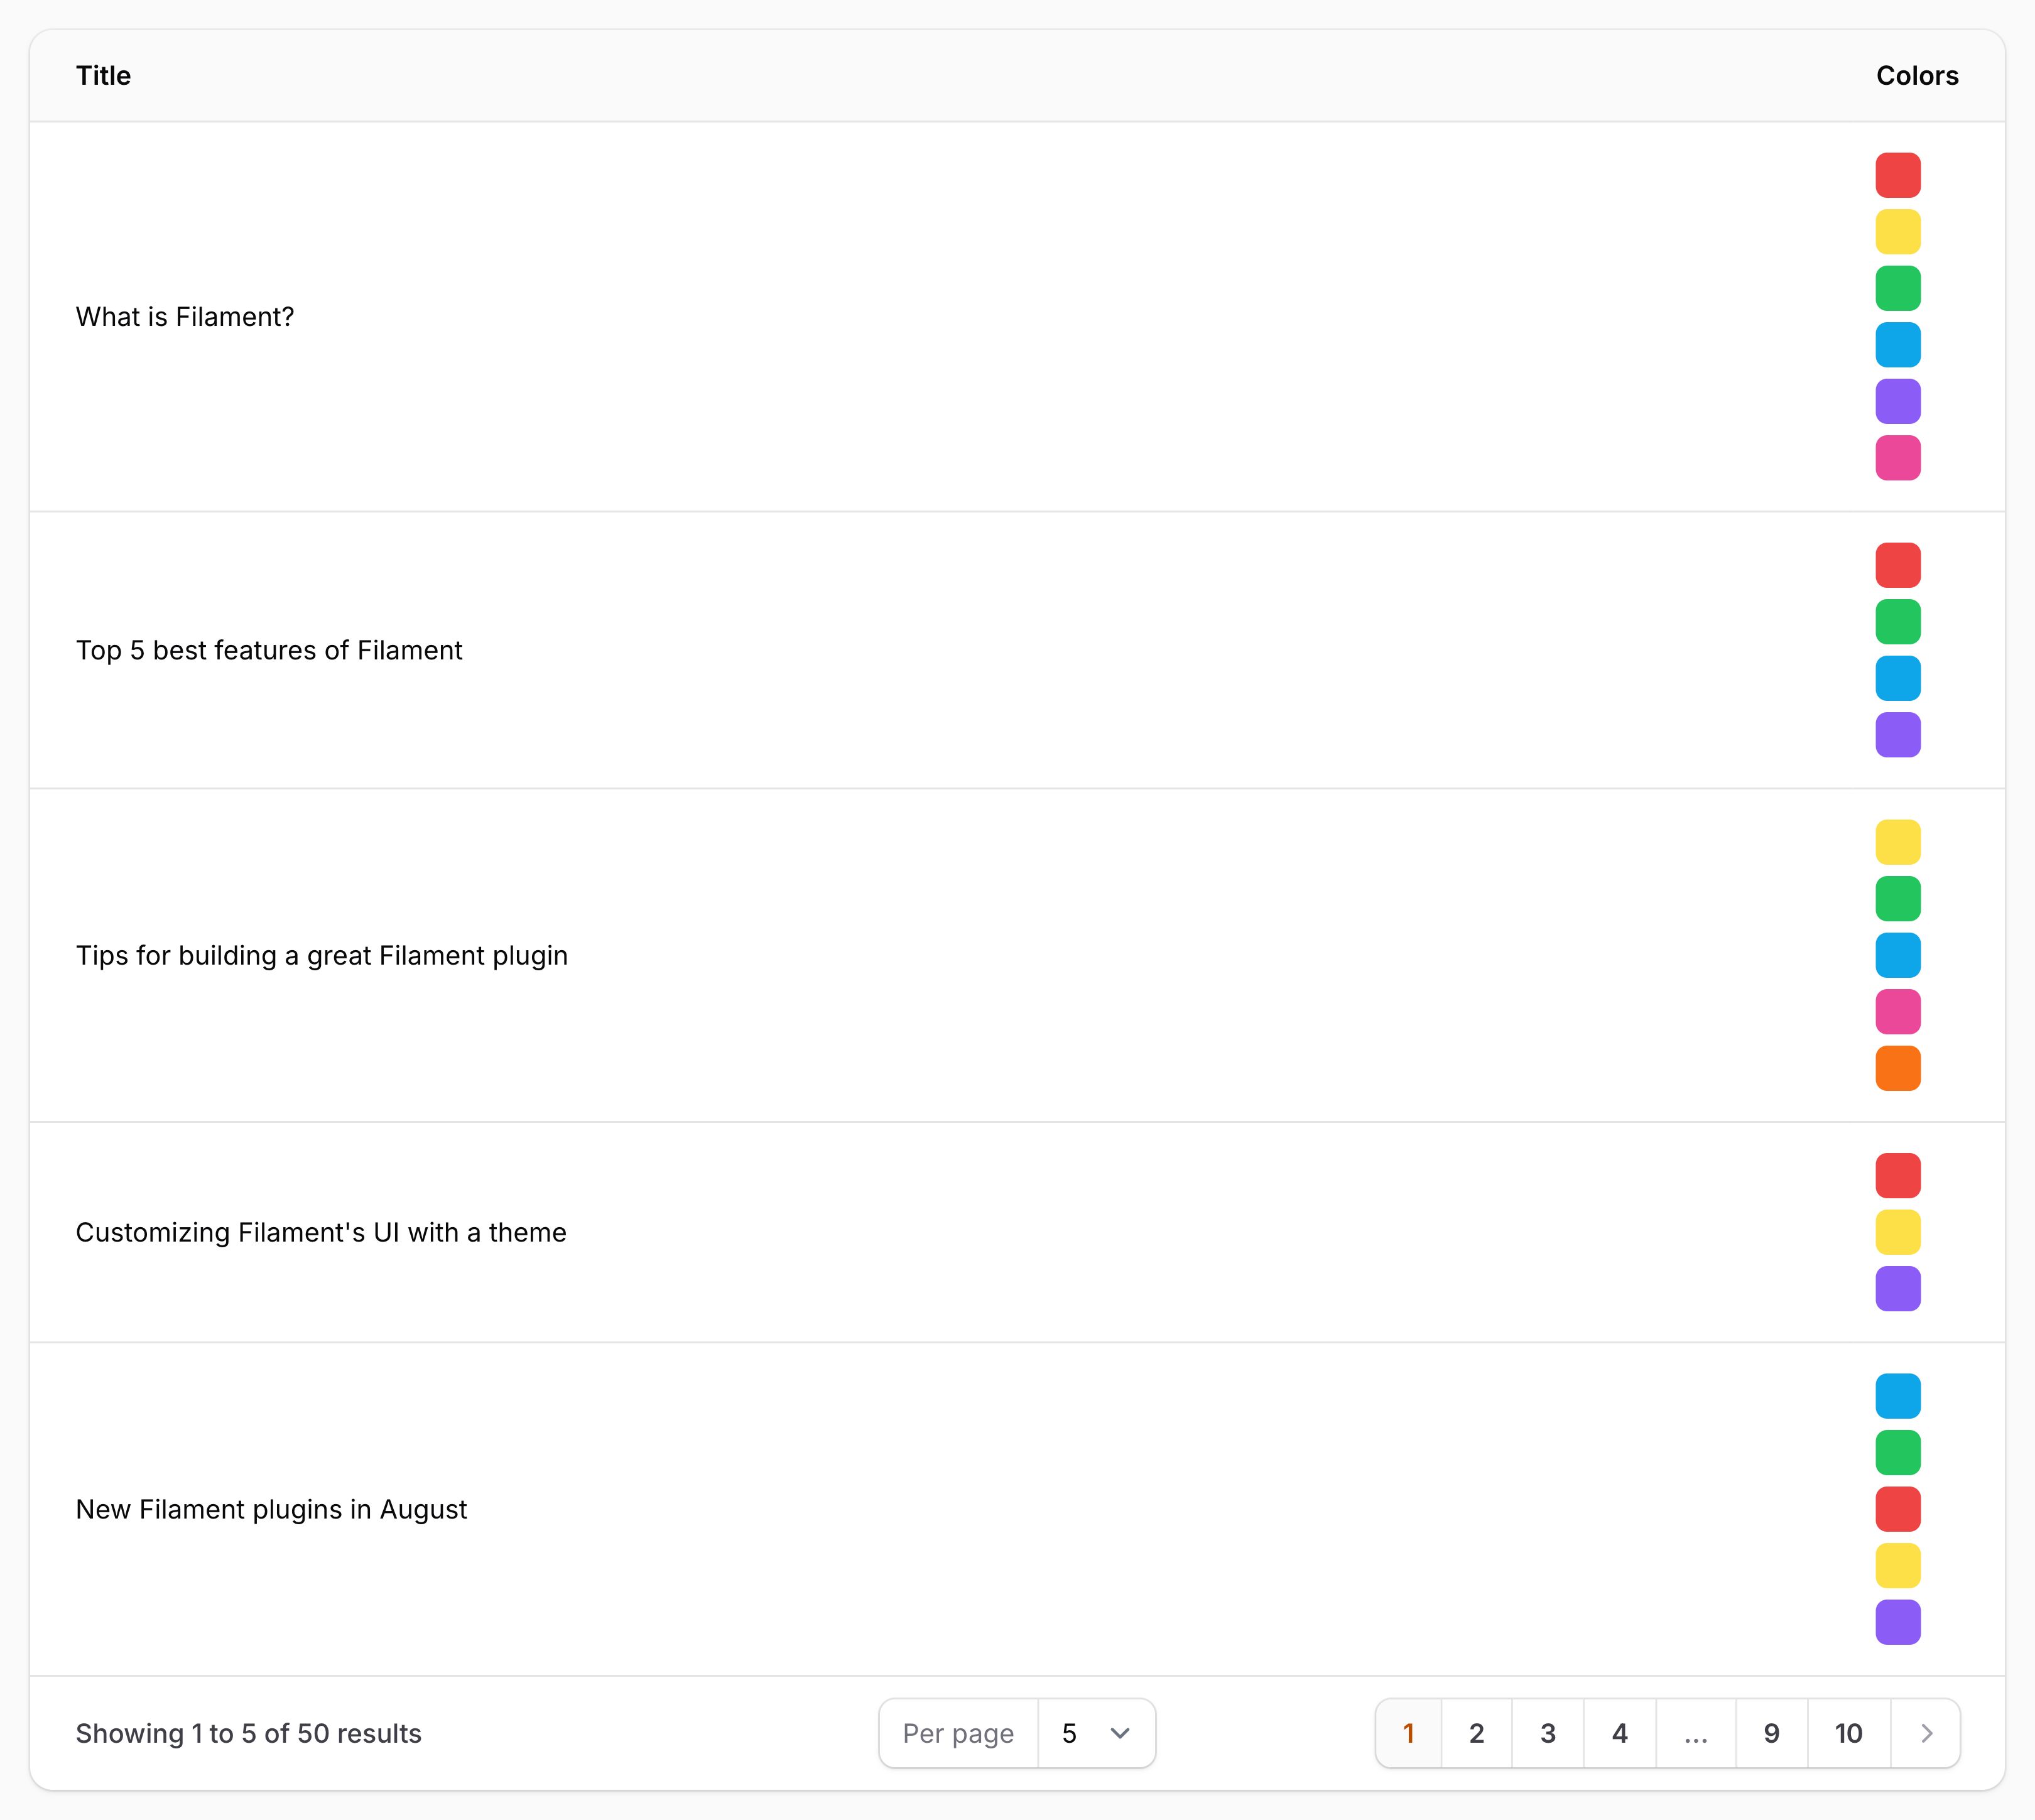The width and height of the screenshot is (2035, 1820).
Task: Click the orange swatch in the Tips plugin row
Action: pos(1898,1068)
